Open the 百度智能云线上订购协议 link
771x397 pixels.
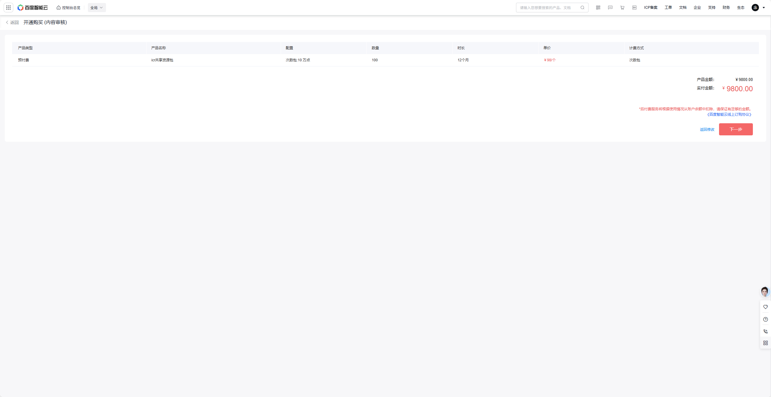729,115
